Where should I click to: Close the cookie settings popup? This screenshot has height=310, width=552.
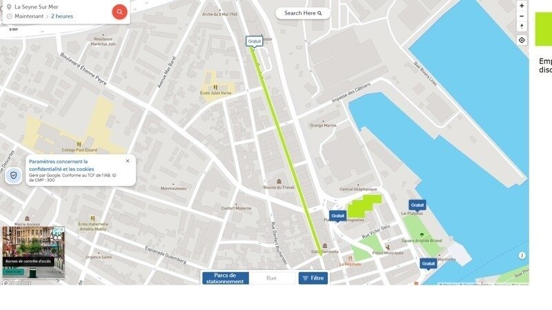point(128,161)
